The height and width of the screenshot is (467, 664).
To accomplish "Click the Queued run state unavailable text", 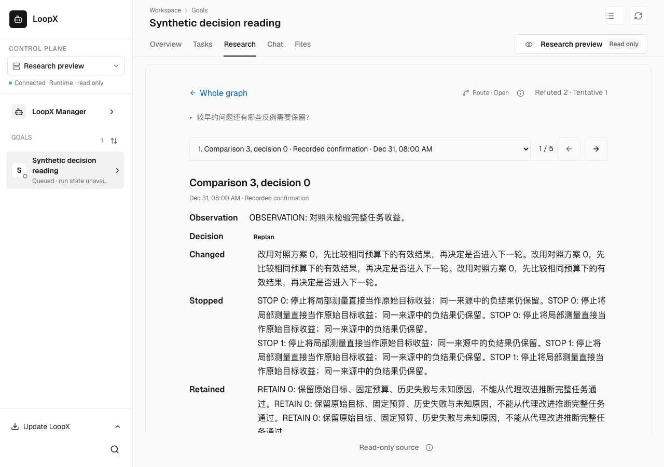I will click(x=70, y=181).
